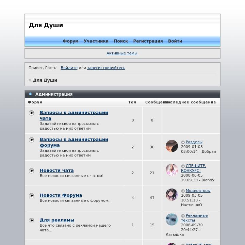
Task: Click the arrow icon before СПЕШИТЕ, КОНКУРС!
Action: click(183, 166)
